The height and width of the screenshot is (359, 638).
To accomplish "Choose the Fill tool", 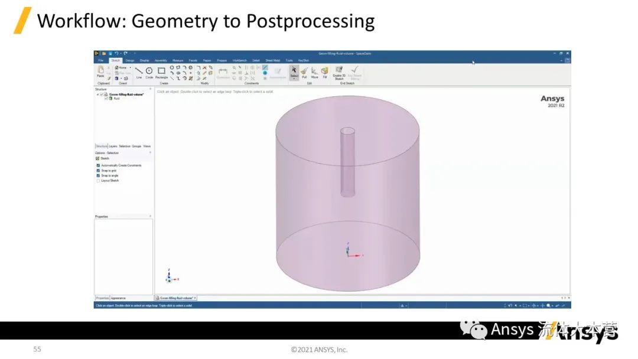I will [324, 72].
